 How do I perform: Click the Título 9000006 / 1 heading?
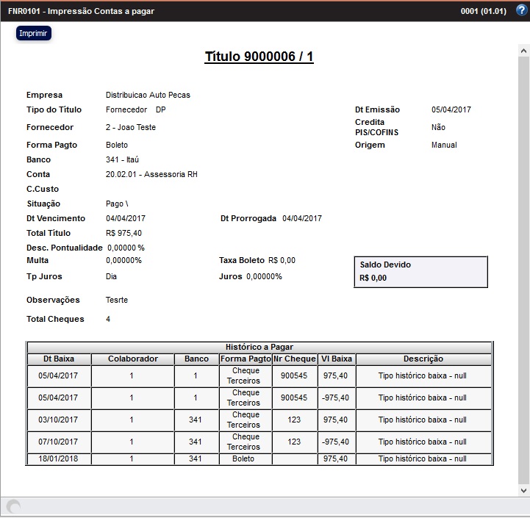pos(259,57)
